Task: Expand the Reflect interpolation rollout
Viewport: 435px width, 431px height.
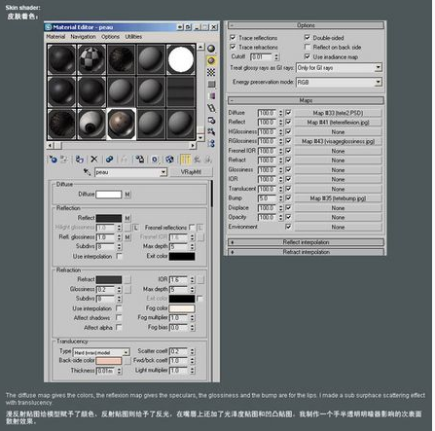Action: [x=306, y=242]
